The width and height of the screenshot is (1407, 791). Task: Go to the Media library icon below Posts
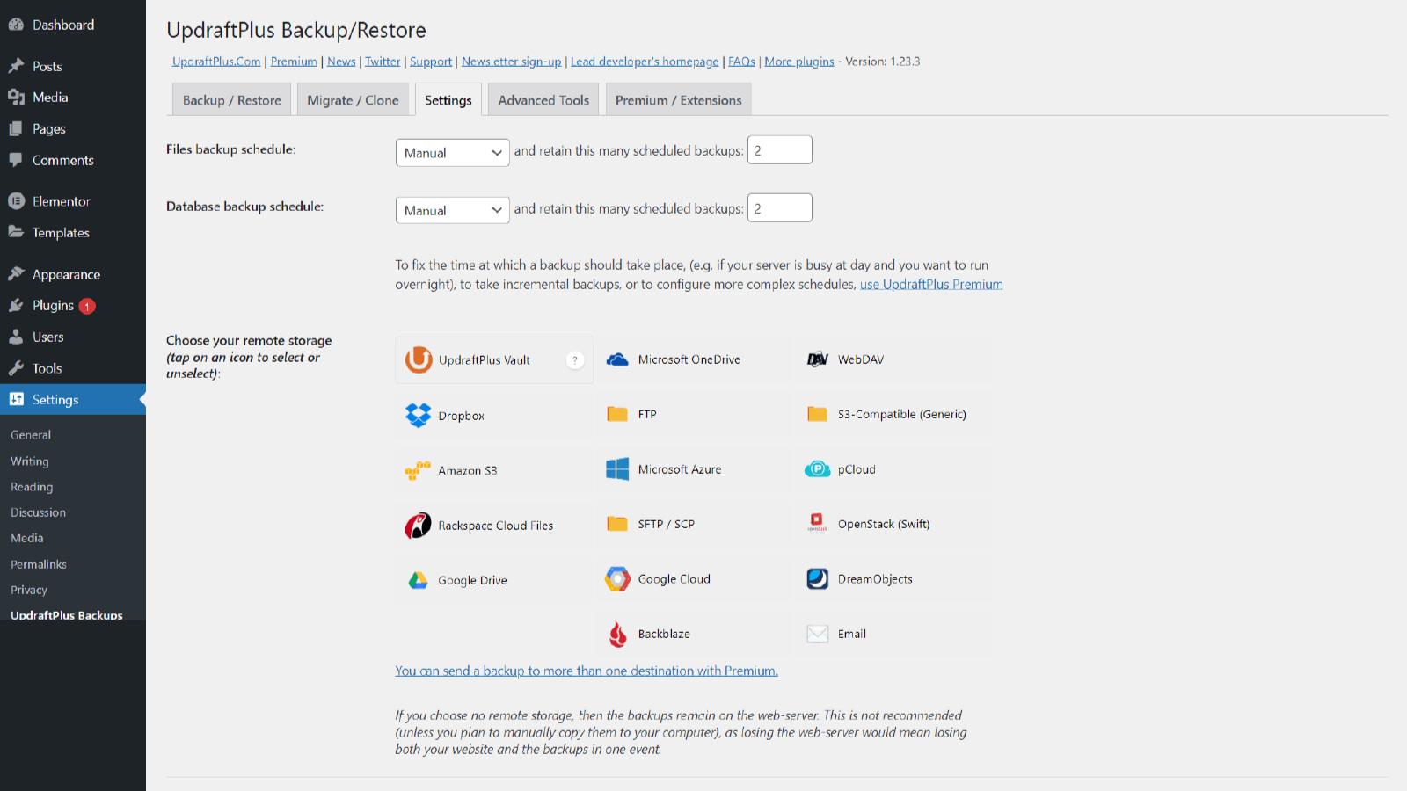[16, 97]
